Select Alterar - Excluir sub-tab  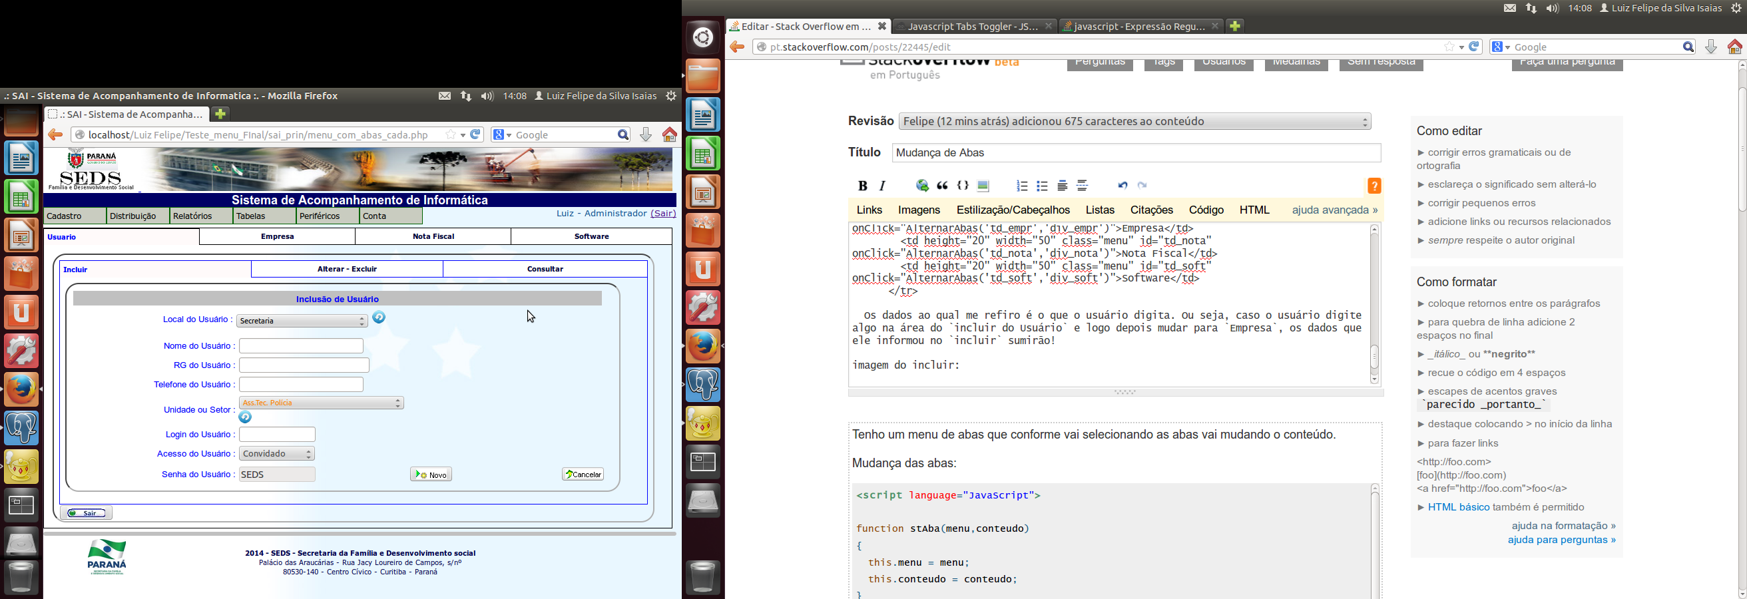pos(348,269)
